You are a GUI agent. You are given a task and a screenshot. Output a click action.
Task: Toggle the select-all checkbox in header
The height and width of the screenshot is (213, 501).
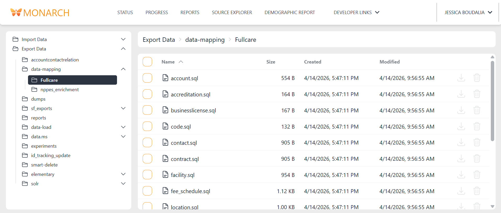coord(147,62)
